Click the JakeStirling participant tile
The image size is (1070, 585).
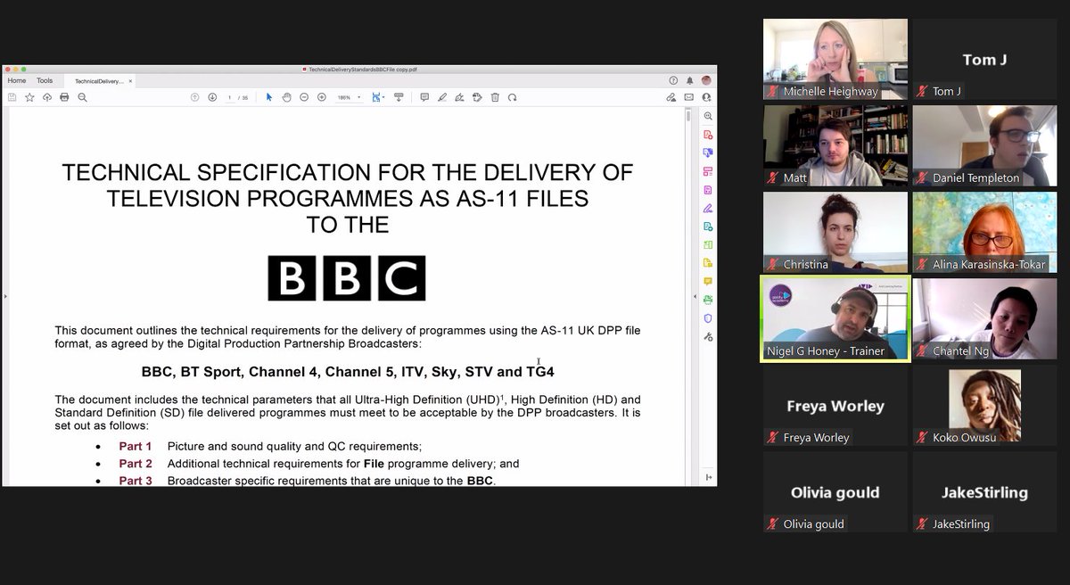pos(984,491)
